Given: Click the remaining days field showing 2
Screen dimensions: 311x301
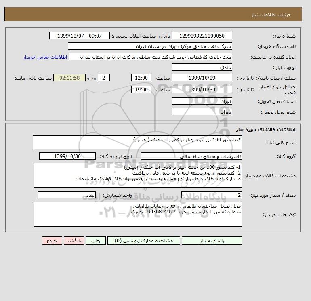Looking at the screenshot, I should [x=104, y=78].
